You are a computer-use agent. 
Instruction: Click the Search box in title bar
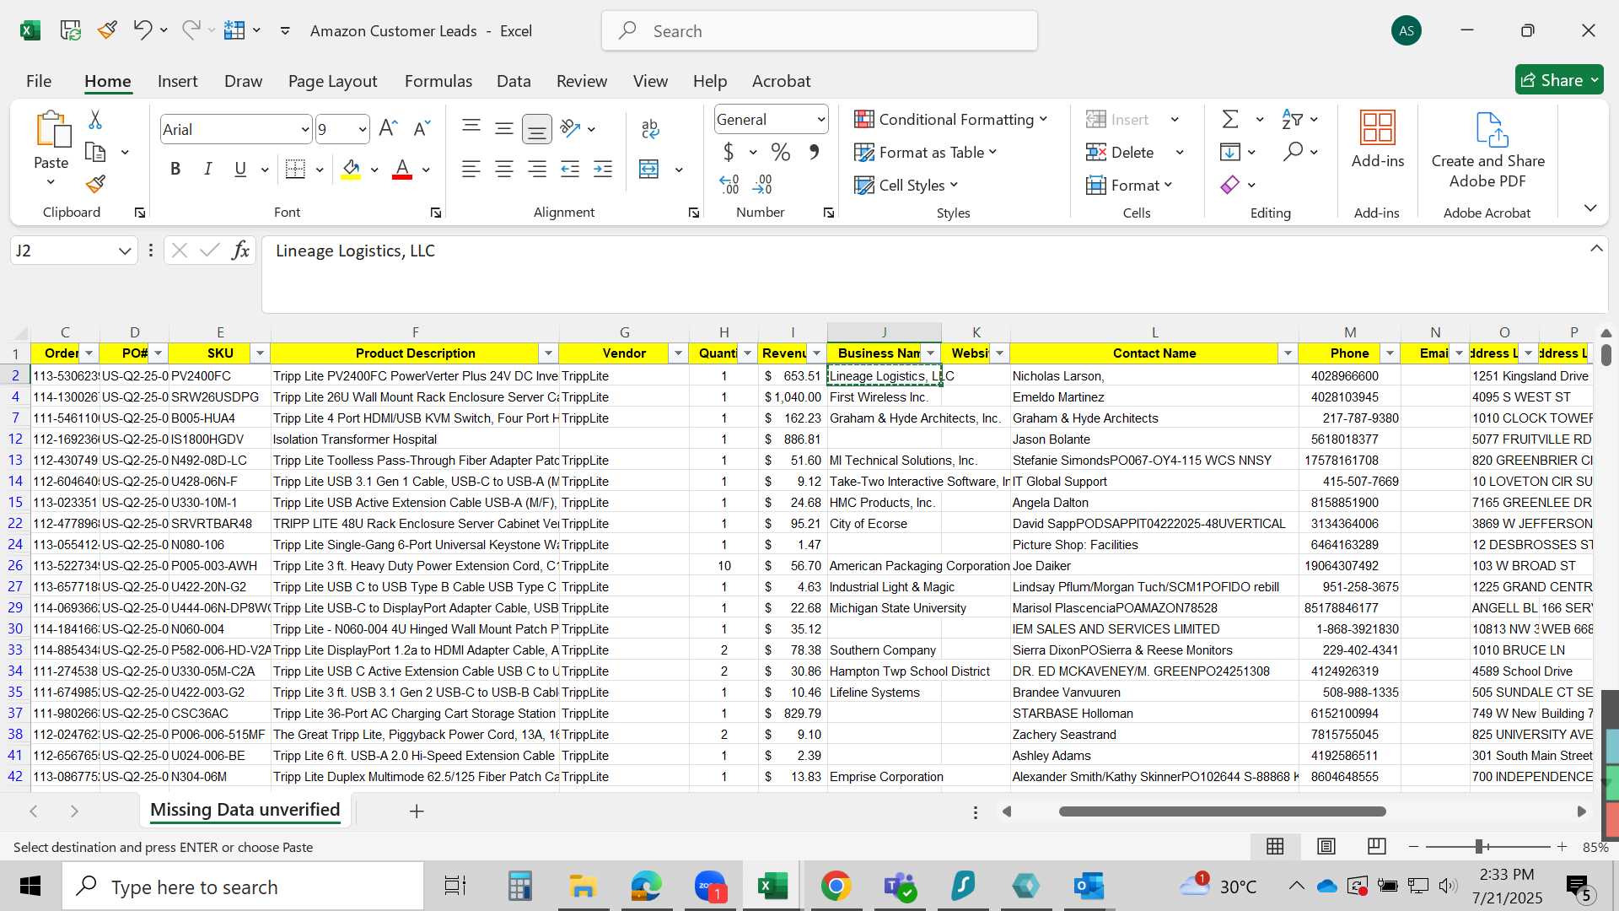coord(819,31)
